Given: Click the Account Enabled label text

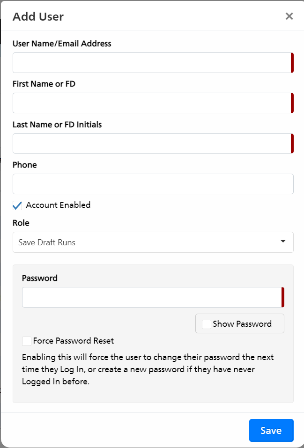Looking at the screenshot, I should (x=58, y=205).
